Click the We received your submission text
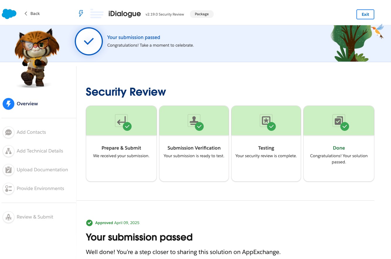Screen dimensions: 391x259 pyautogui.click(x=121, y=156)
